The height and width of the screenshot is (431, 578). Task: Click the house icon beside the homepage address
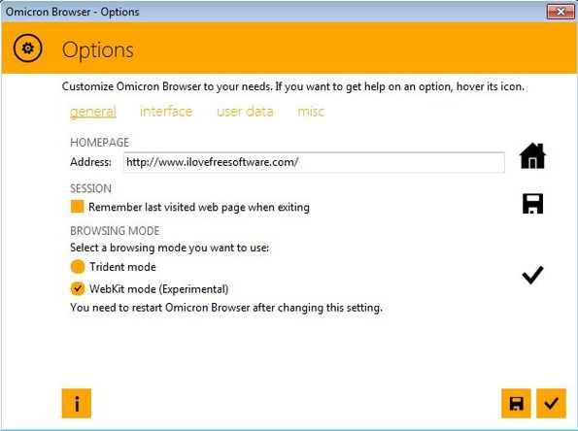(x=532, y=156)
